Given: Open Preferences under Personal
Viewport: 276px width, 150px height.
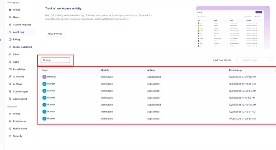Looking at the screenshot, I should point(21,121).
